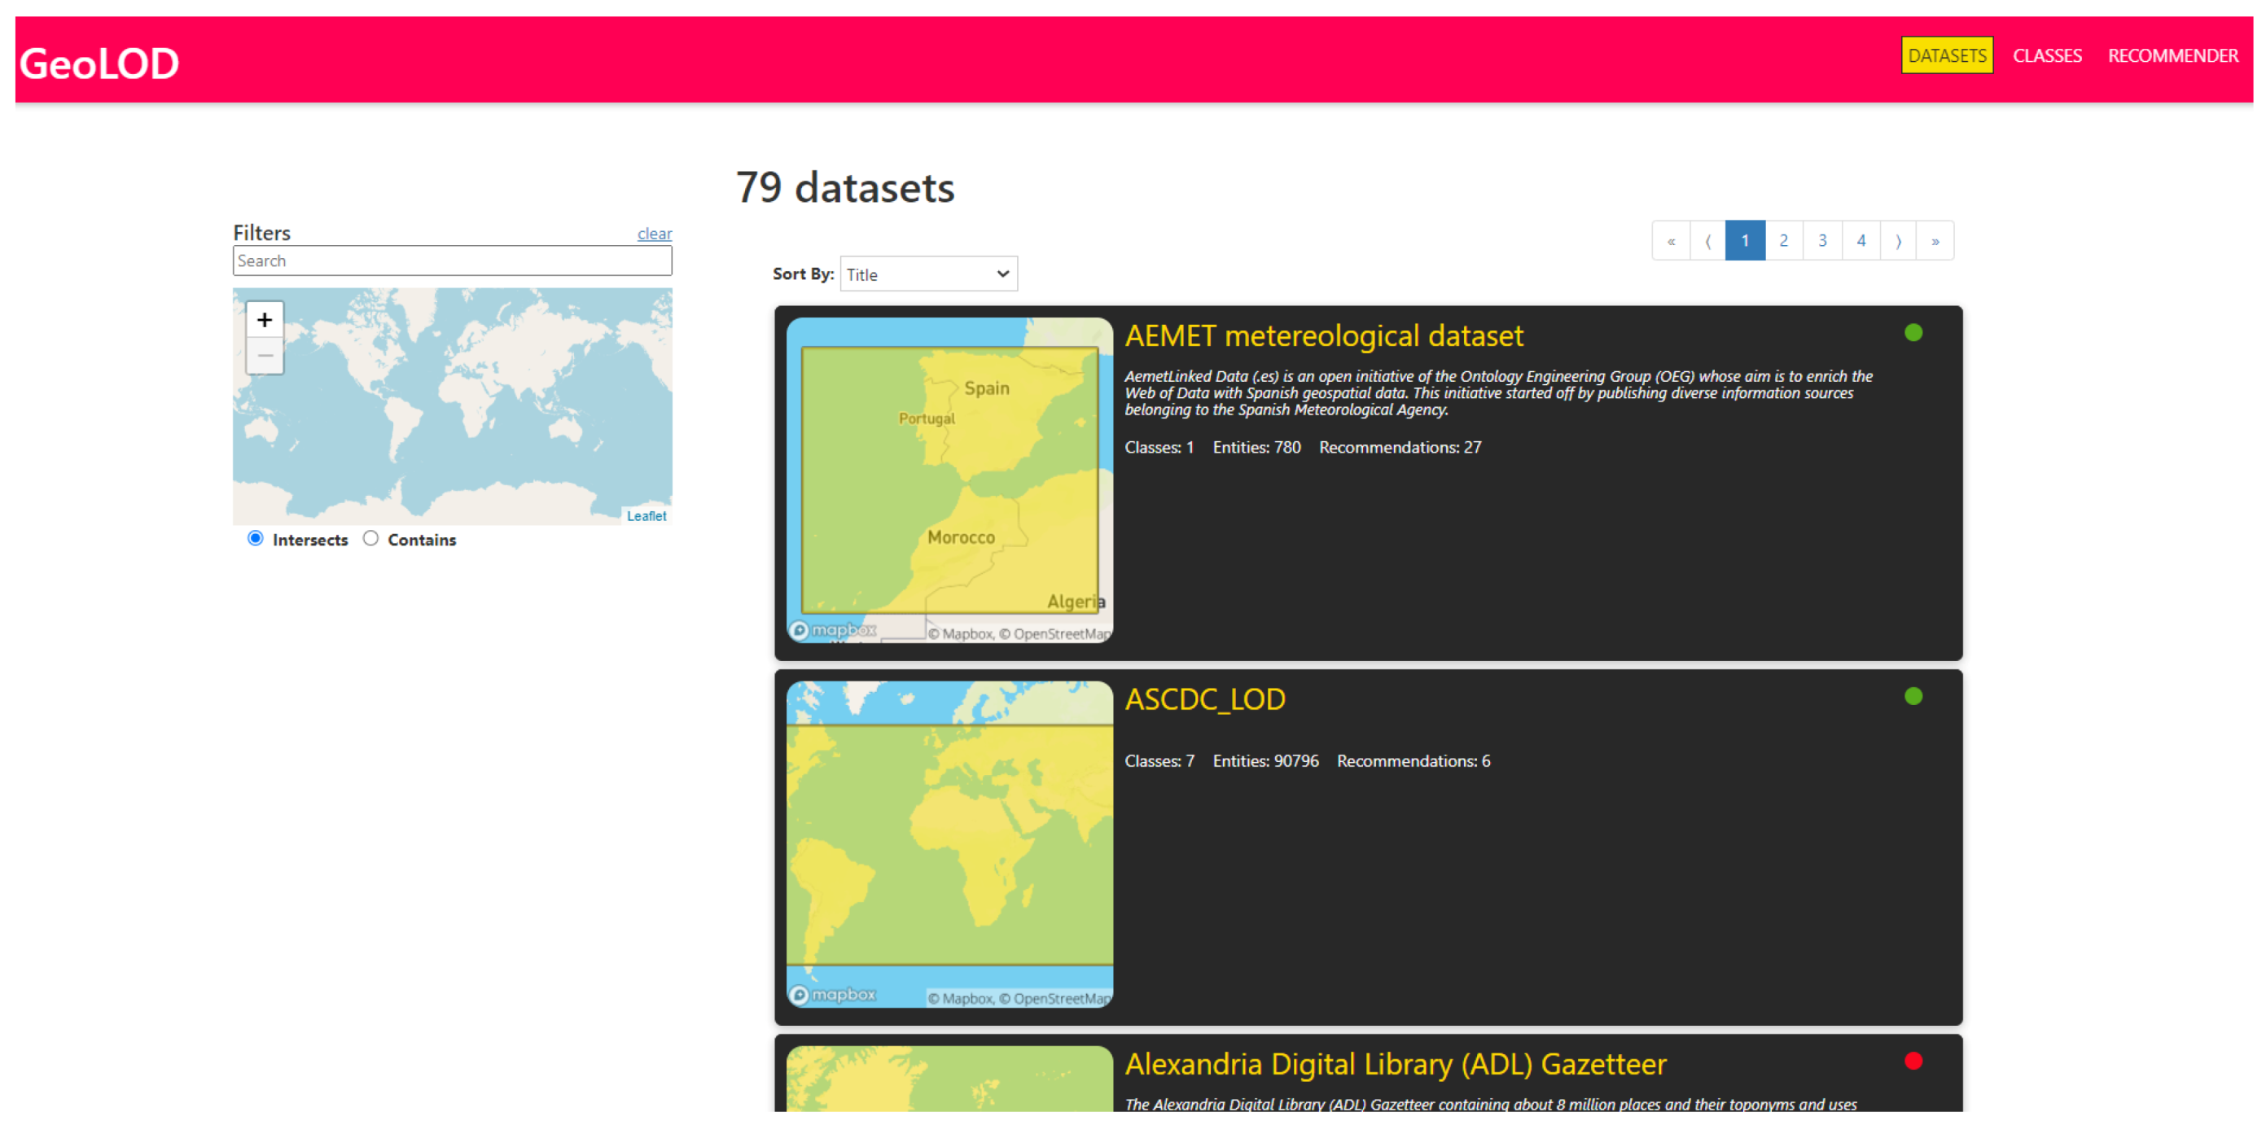Clear all filters link

click(654, 234)
